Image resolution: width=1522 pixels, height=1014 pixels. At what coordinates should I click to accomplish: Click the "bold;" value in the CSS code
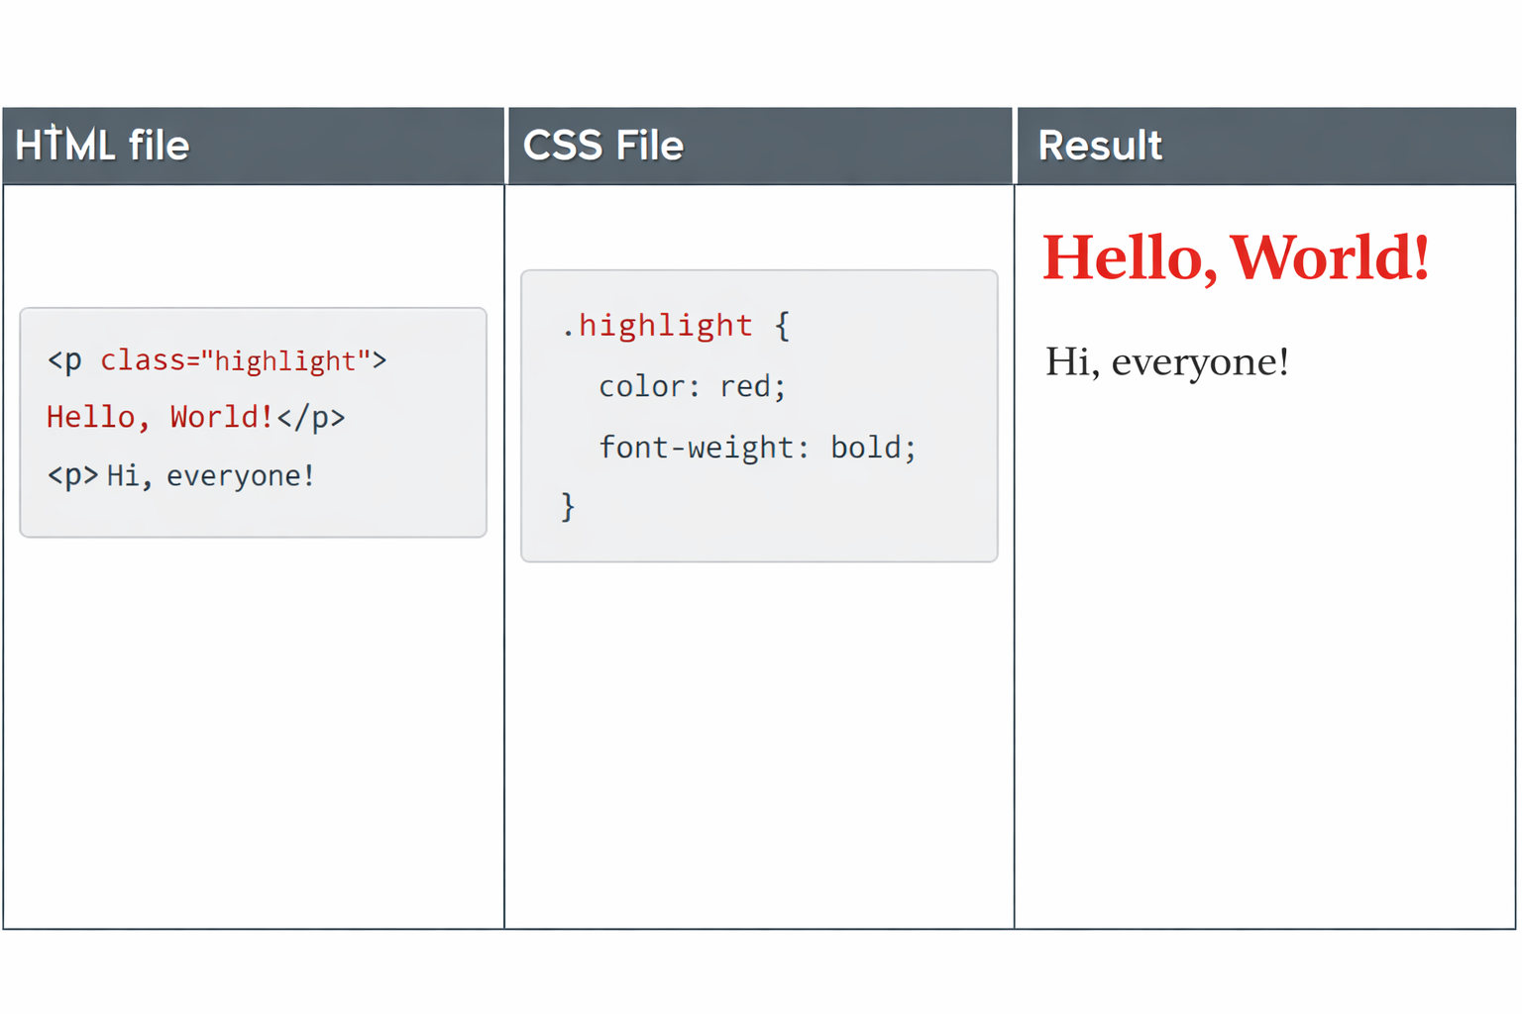(873, 448)
